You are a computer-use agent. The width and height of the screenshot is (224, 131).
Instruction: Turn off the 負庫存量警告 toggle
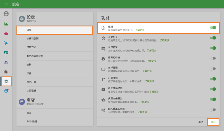coord(213,99)
